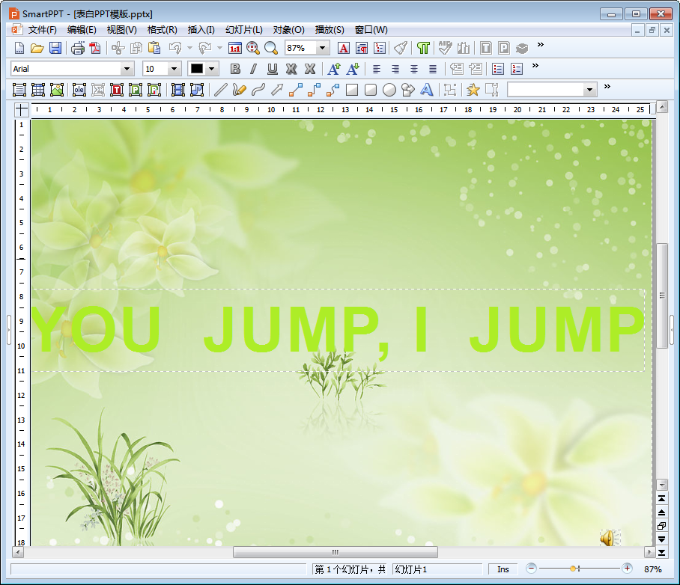Open the Undo history dropdown arrow
The height and width of the screenshot is (585, 680).
click(x=189, y=48)
